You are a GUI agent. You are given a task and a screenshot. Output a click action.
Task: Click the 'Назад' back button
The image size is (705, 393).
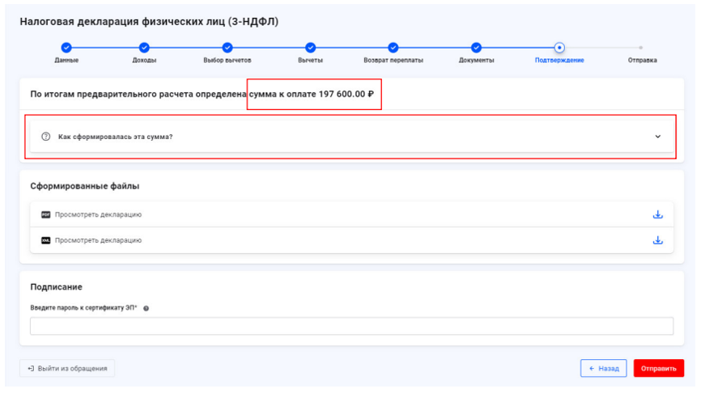pos(603,369)
